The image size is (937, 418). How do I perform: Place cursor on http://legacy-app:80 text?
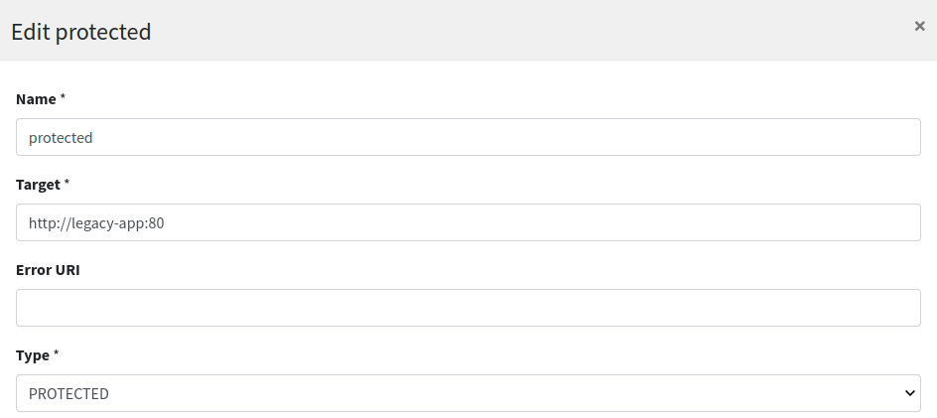[x=96, y=223]
